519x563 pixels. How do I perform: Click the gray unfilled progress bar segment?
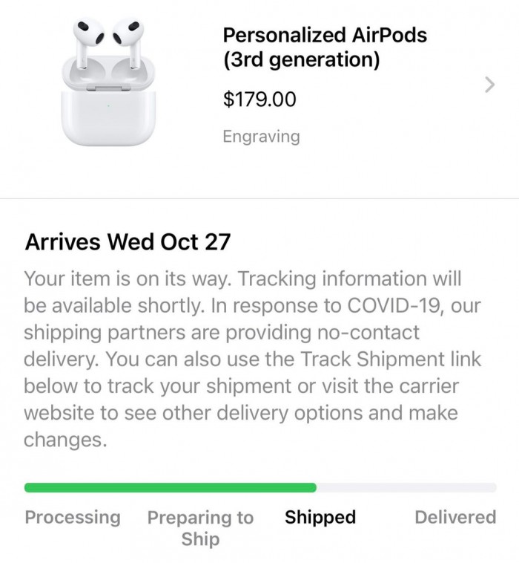pyautogui.click(x=406, y=487)
